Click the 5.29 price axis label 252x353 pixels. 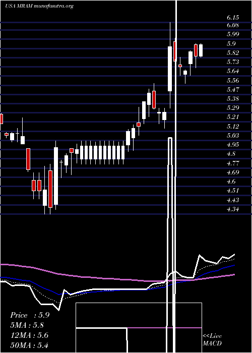(233, 107)
